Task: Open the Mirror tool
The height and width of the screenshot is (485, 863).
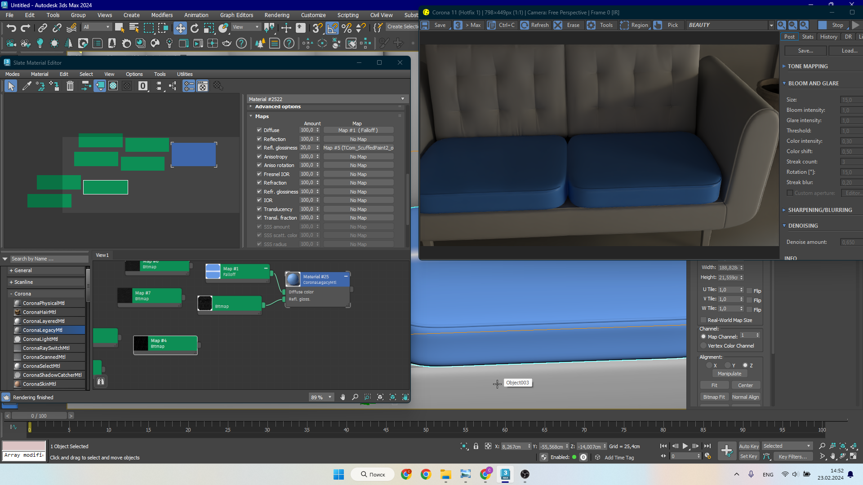Action: point(307,44)
